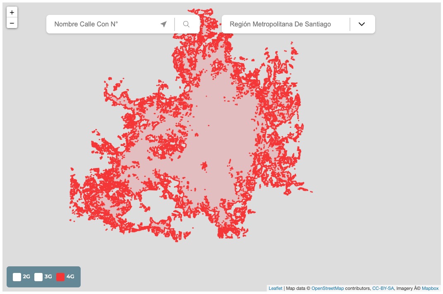This screenshot has height=294, width=443.
Task: Select the 2G label text
Action: click(26, 277)
